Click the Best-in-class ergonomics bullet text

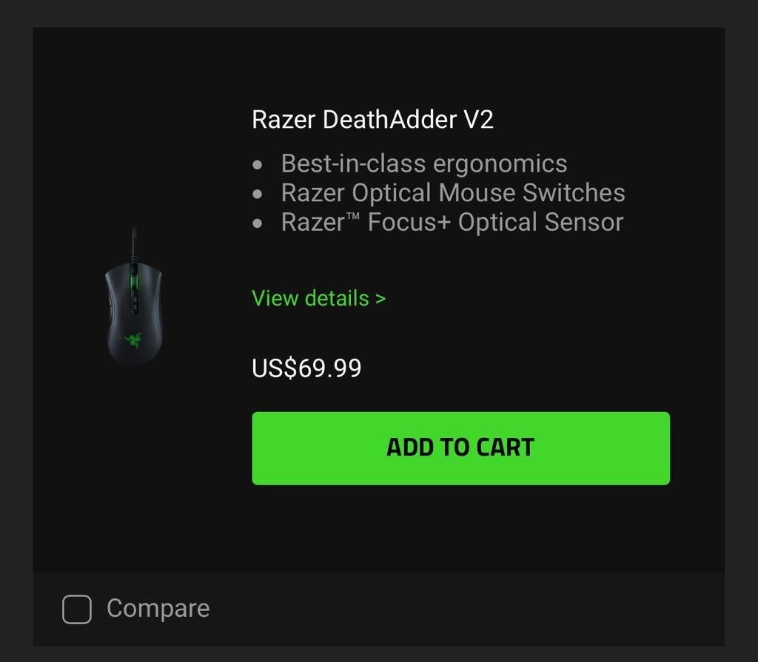pos(424,163)
